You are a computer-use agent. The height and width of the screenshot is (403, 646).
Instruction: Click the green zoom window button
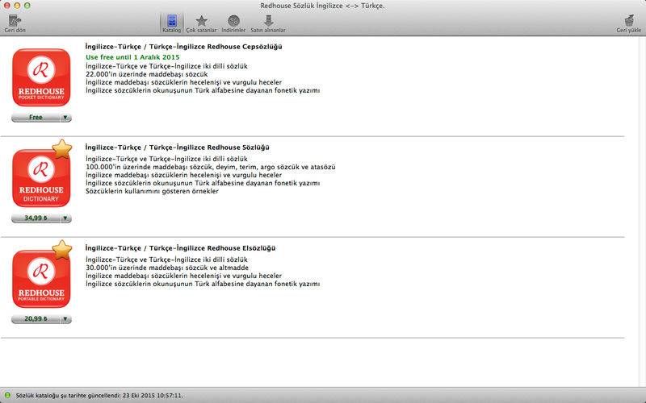[x=27, y=6]
